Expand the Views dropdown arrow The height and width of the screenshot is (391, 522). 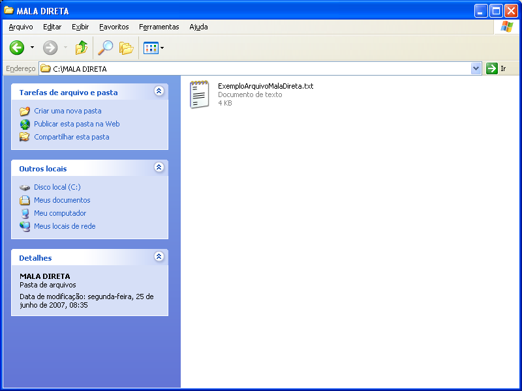[x=162, y=48]
